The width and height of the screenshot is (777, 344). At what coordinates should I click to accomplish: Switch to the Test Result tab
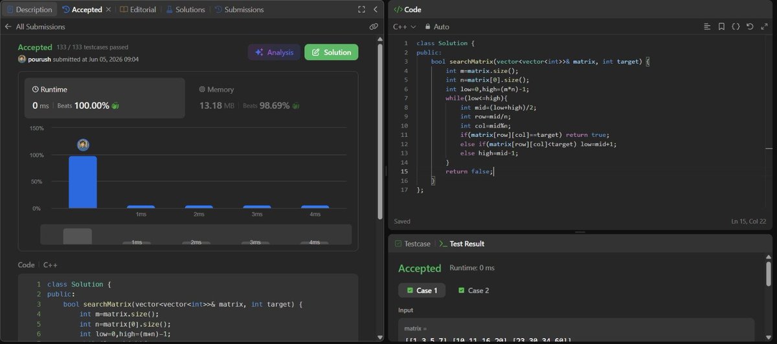point(462,244)
